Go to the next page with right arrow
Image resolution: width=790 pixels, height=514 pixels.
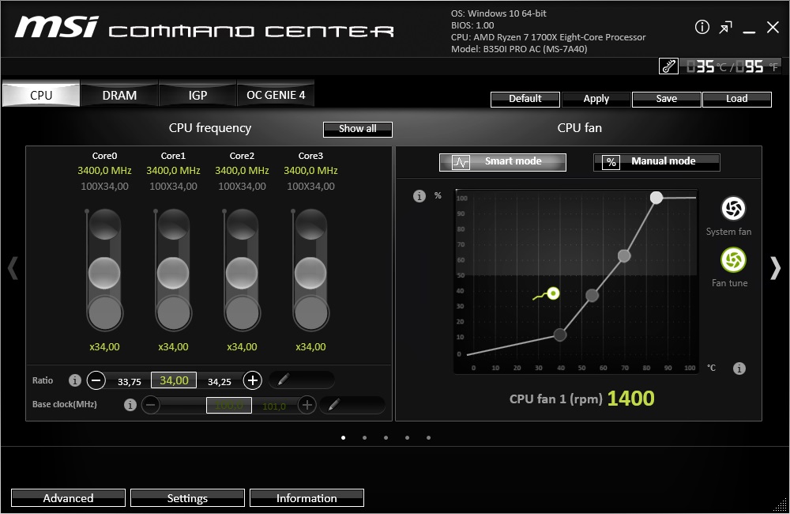(776, 268)
